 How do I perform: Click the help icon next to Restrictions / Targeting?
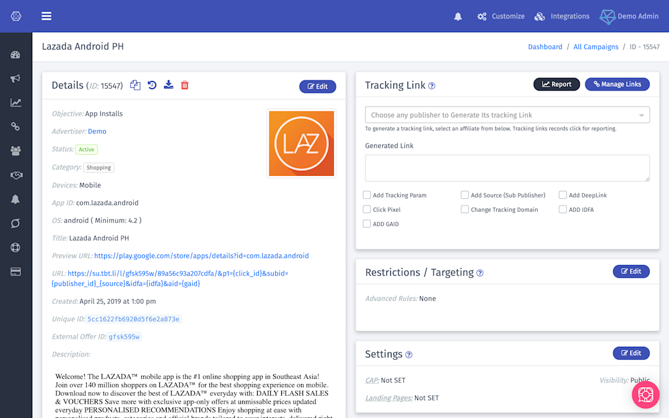coord(480,273)
